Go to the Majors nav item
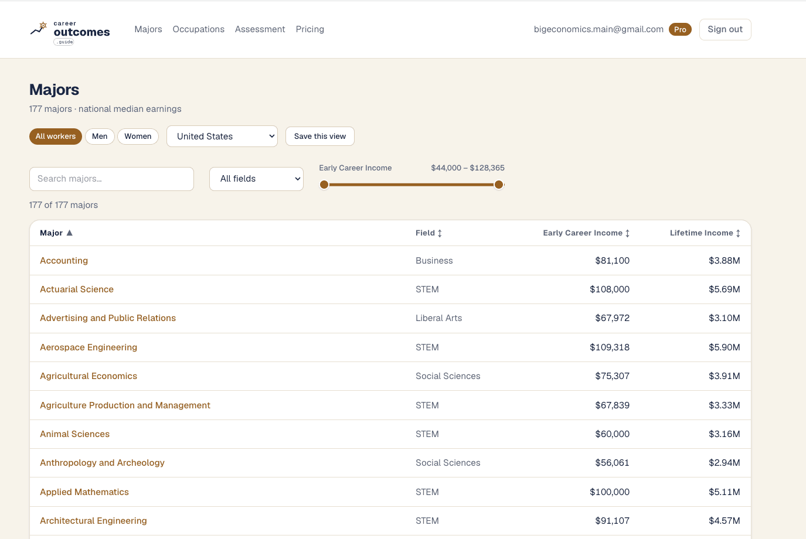Image resolution: width=806 pixels, height=539 pixels. click(148, 29)
